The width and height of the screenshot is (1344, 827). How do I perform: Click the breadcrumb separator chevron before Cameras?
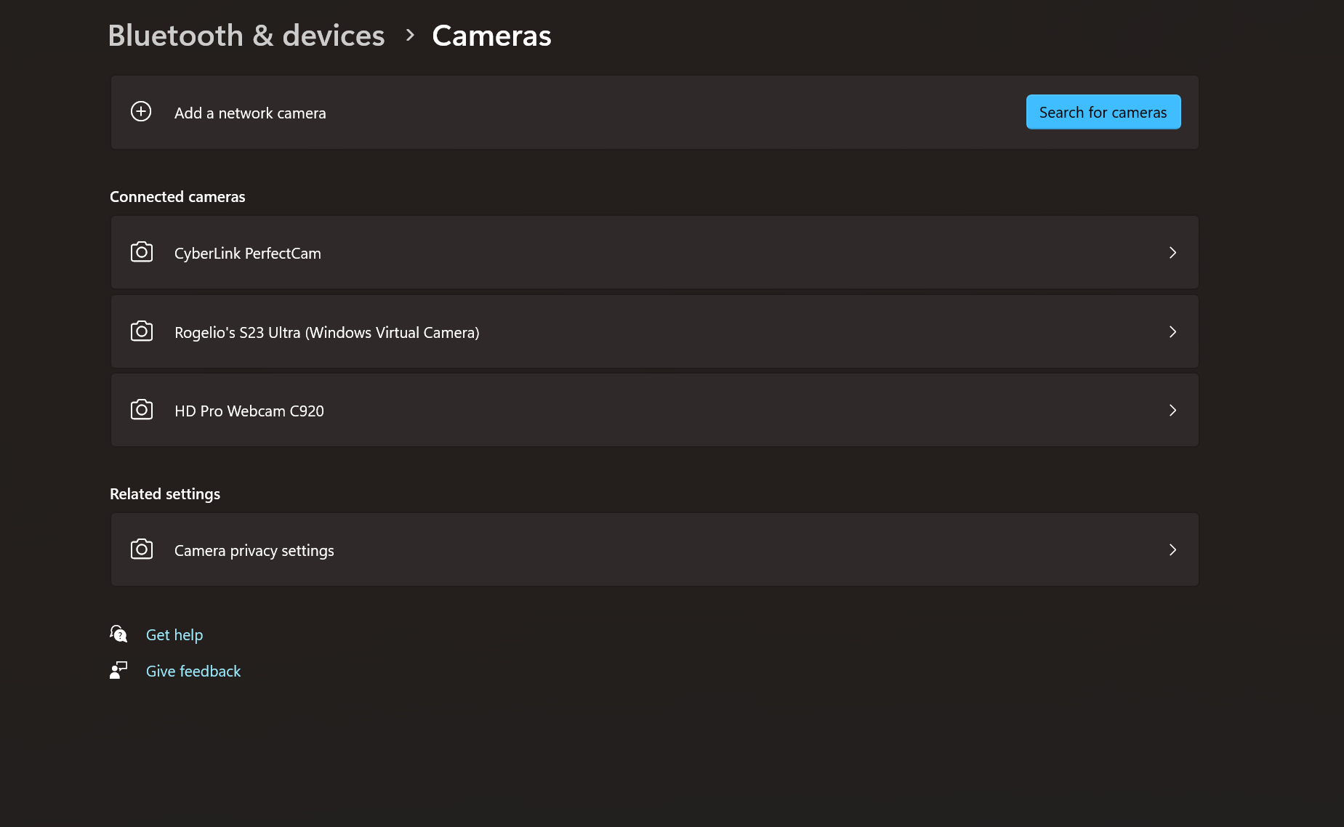pyautogui.click(x=410, y=35)
